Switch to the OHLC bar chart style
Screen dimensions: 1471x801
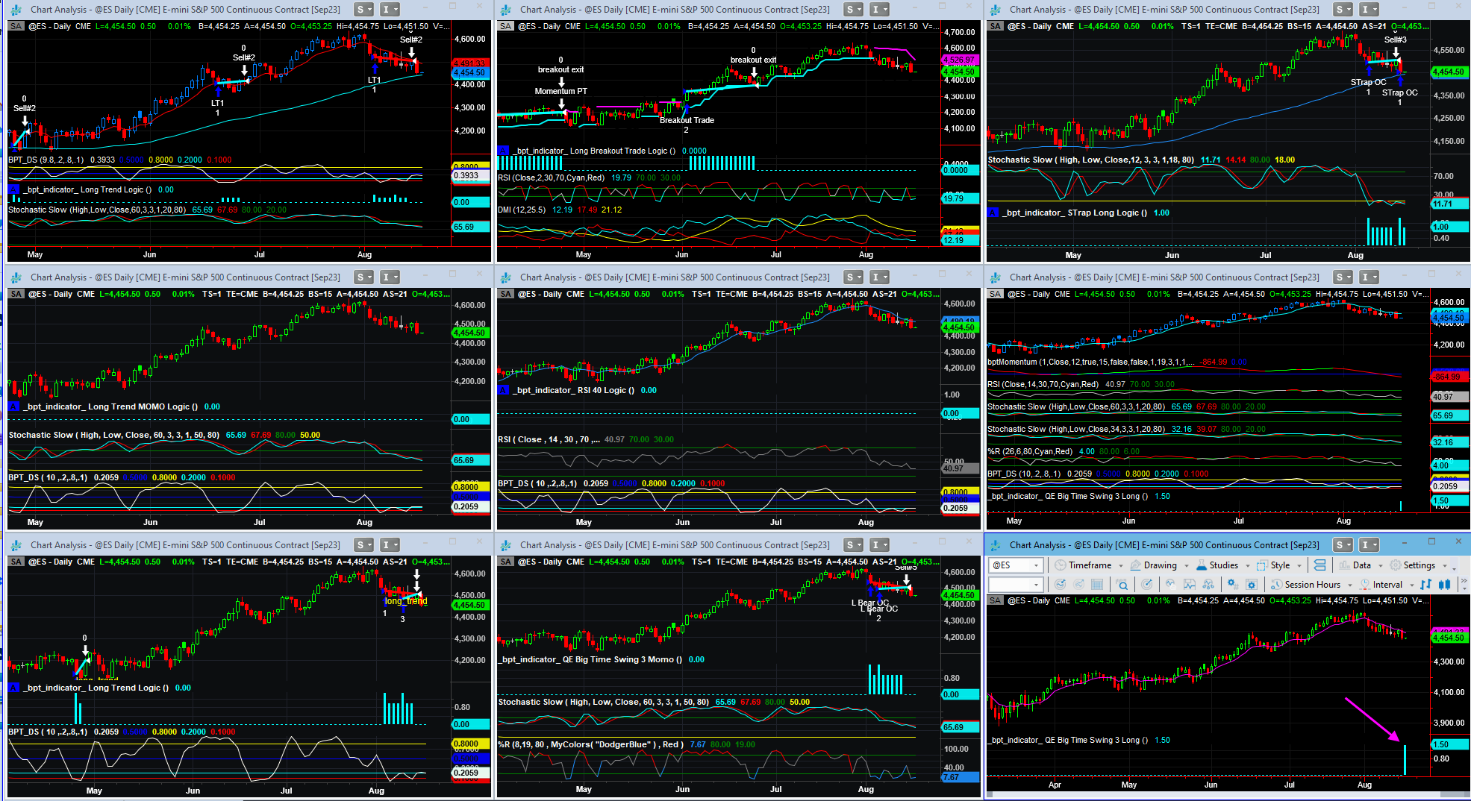pos(1425,585)
